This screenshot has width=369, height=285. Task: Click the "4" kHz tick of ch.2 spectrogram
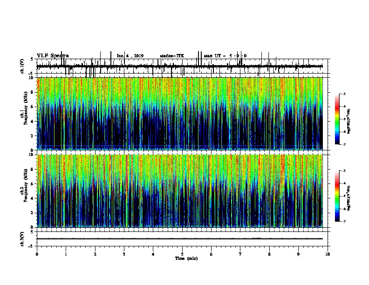click(x=33, y=198)
